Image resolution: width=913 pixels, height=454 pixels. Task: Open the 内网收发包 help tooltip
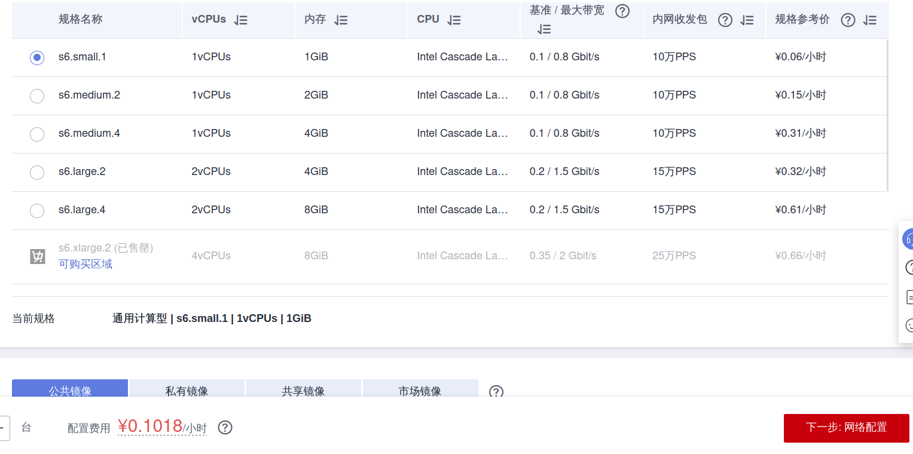pyautogui.click(x=725, y=20)
